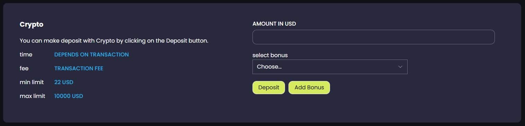Click the Add Bonus button
The width and height of the screenshot is (525, 126).
pyautogui.click(x=309, y=88)
